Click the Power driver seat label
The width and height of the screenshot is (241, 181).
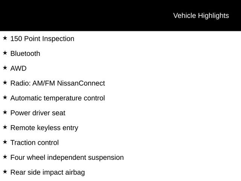[x=38, y=113]
